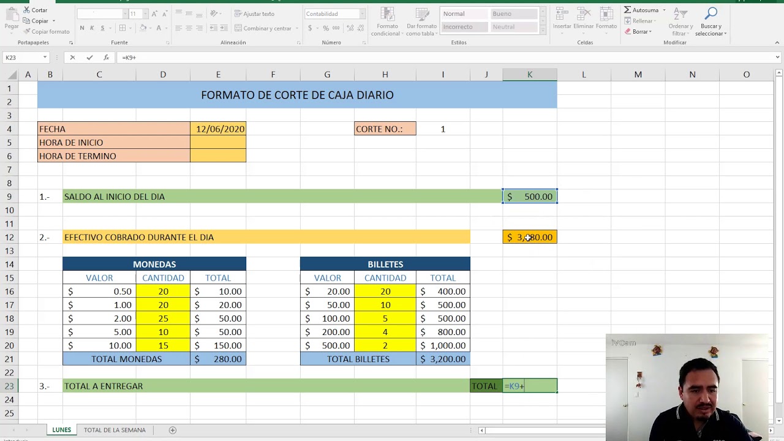Screen dimensions: 784x441
Task: Open Dar formato como tabla
Action: coord(421,21)
